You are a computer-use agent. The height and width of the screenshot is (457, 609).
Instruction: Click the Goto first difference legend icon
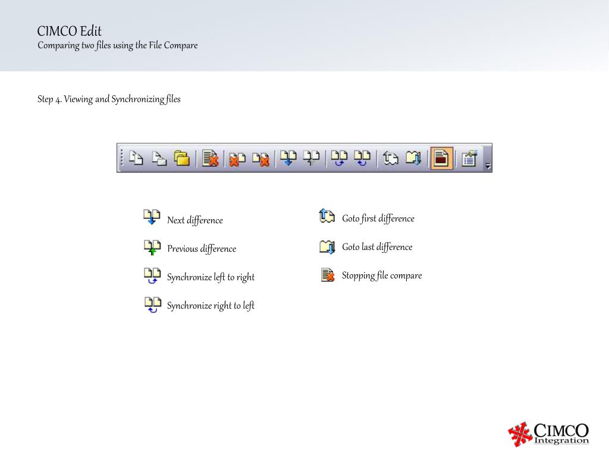click(x=327, y=215)
